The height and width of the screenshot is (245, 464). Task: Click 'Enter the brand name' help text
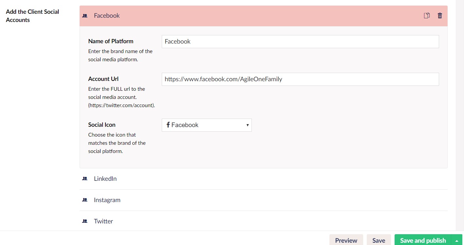click(121, 55)
